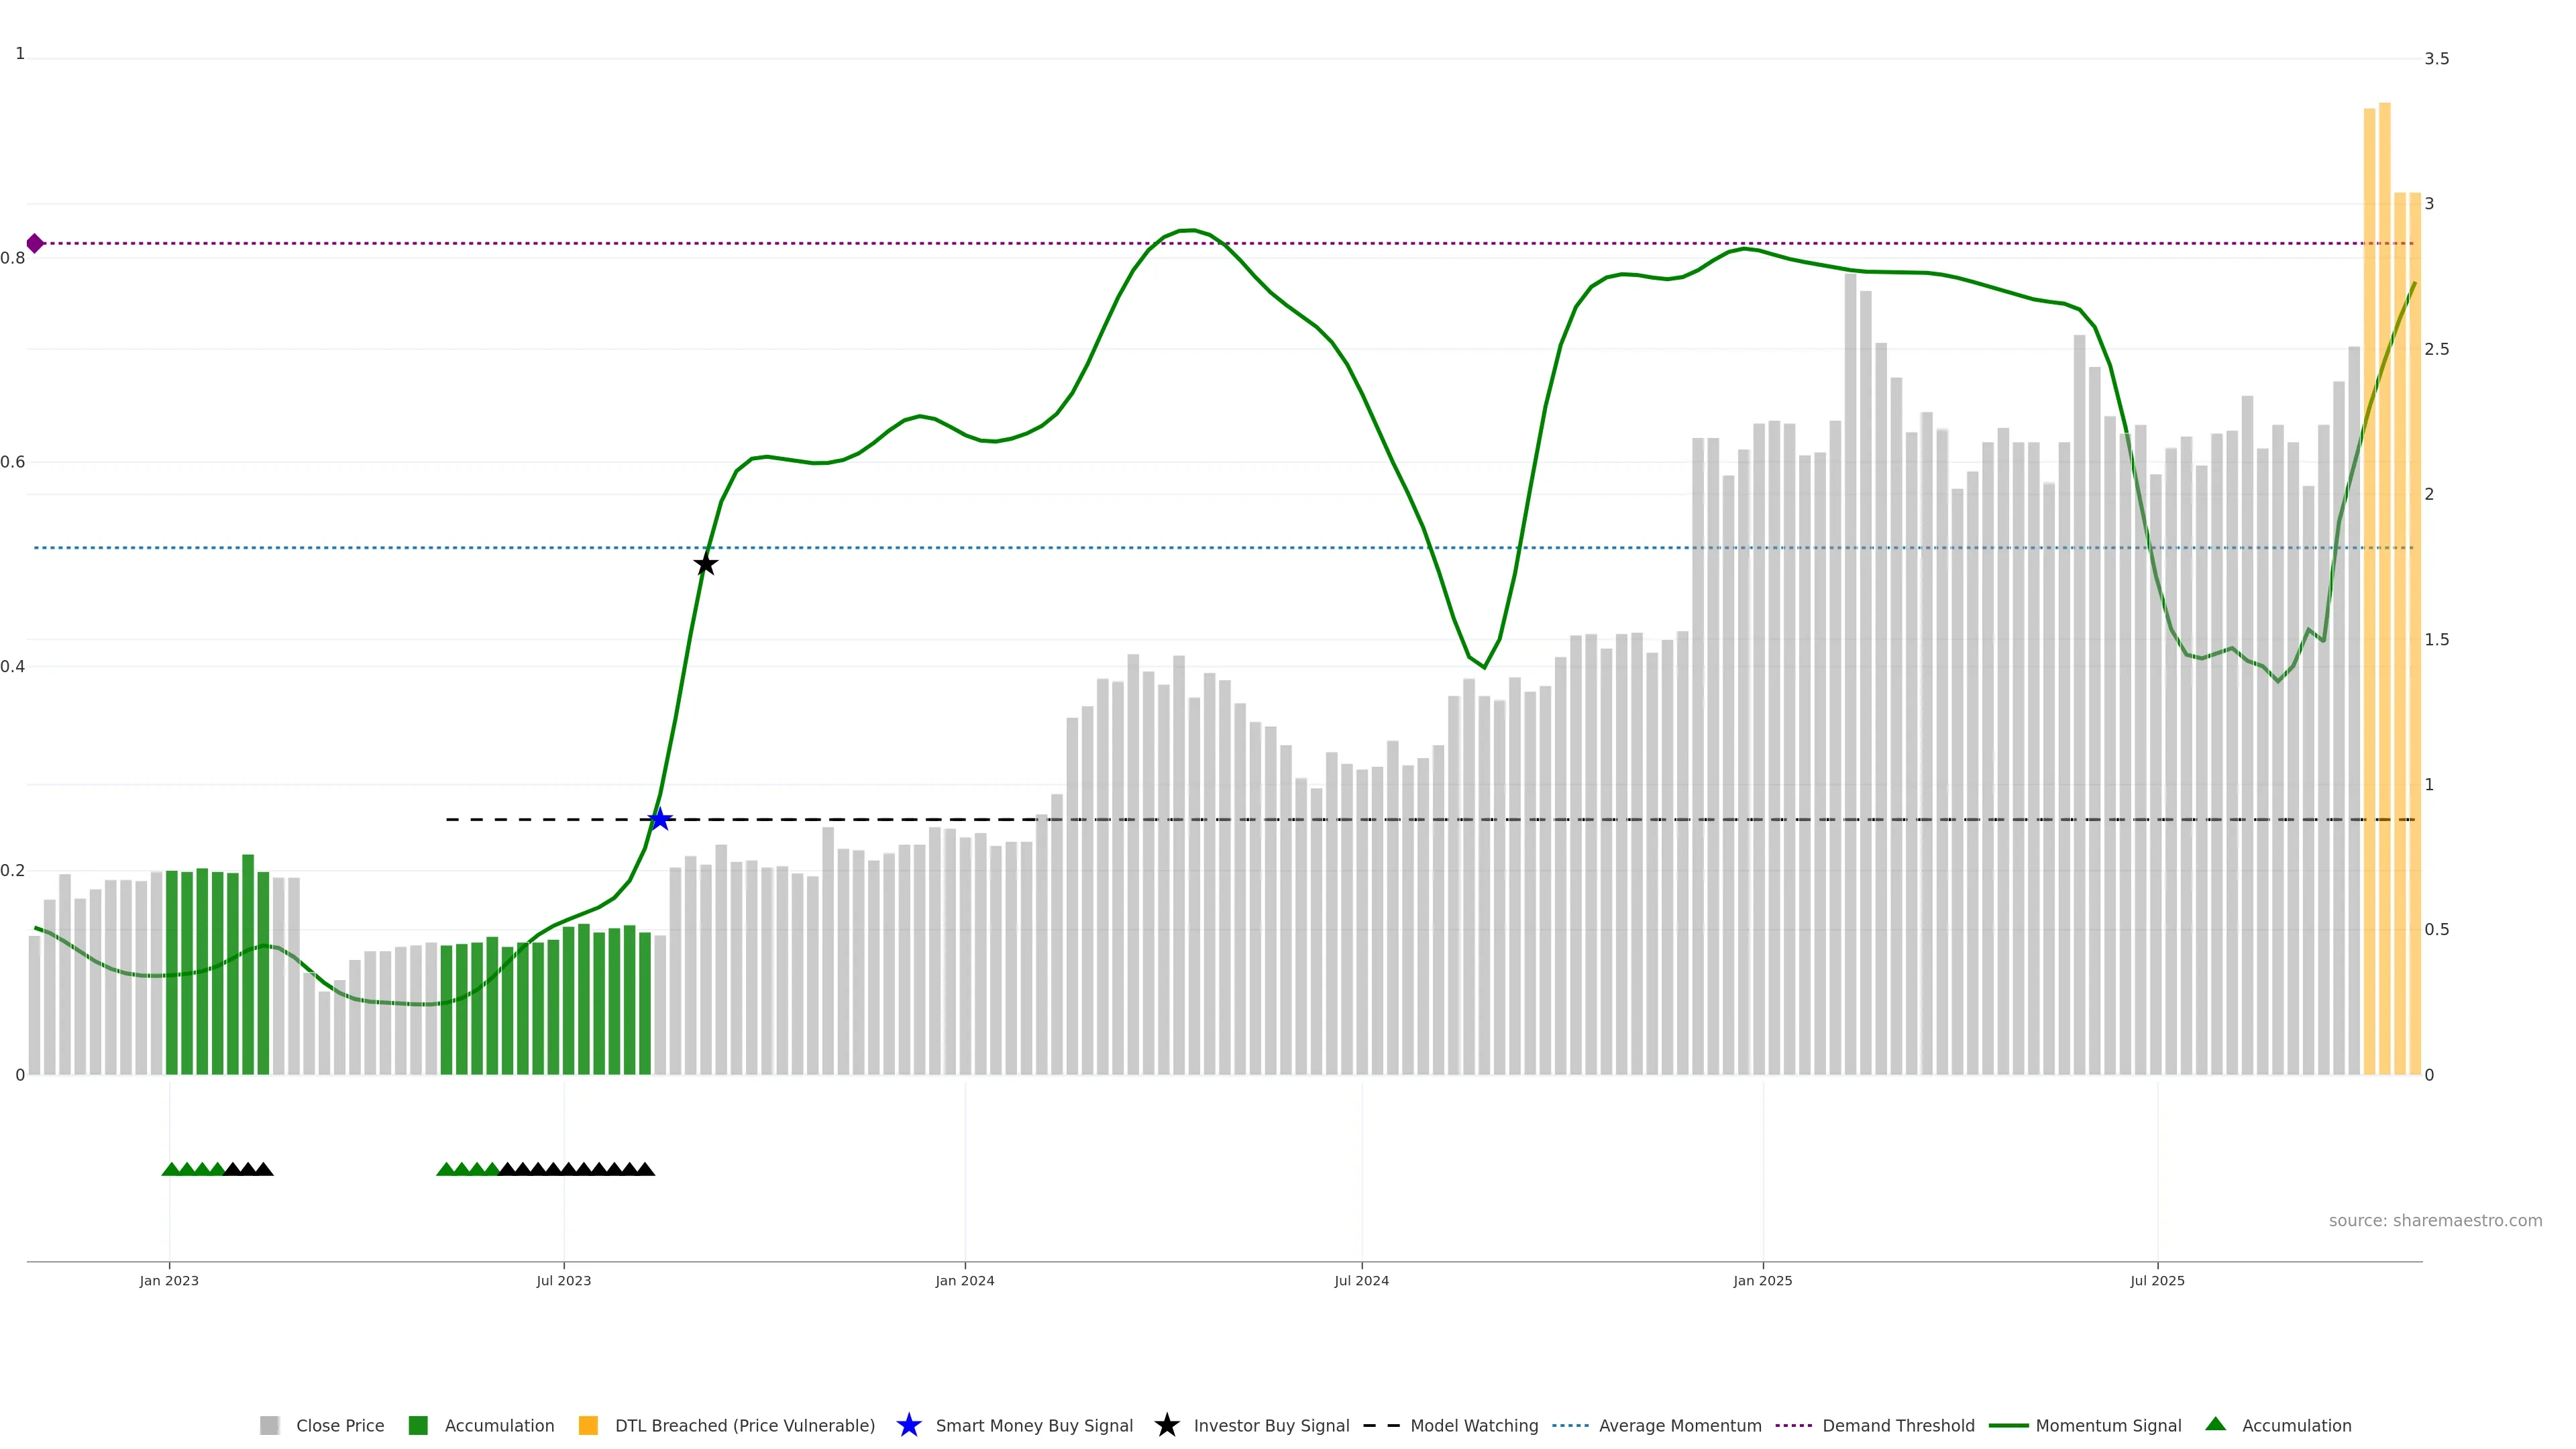Image resolution: width=2576 pixels, height=1449 pixels.
Task: Click the black star icon in legend
Action: pos(1166,1425)
